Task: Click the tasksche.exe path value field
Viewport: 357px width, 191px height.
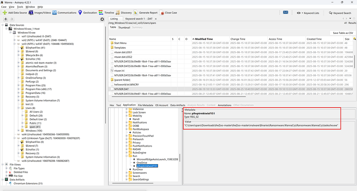Action: tap(261, 125)
